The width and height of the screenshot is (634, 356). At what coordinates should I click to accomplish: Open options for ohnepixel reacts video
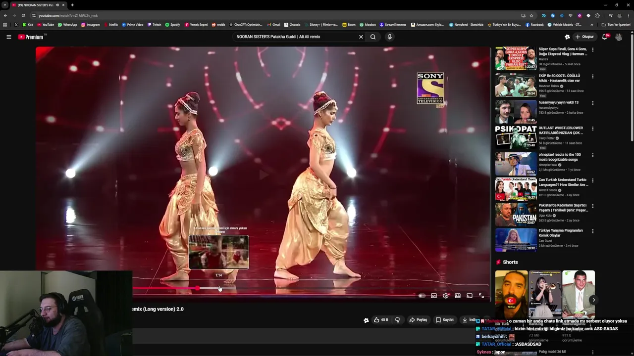593,155
